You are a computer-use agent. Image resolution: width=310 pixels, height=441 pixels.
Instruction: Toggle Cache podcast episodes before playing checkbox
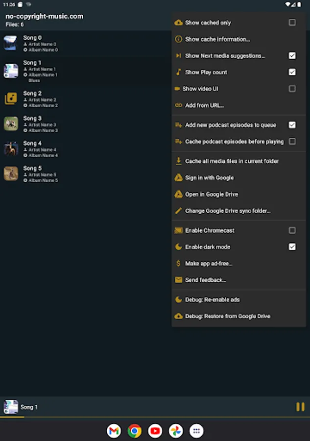pyautogui.click(x=292, y=141)
